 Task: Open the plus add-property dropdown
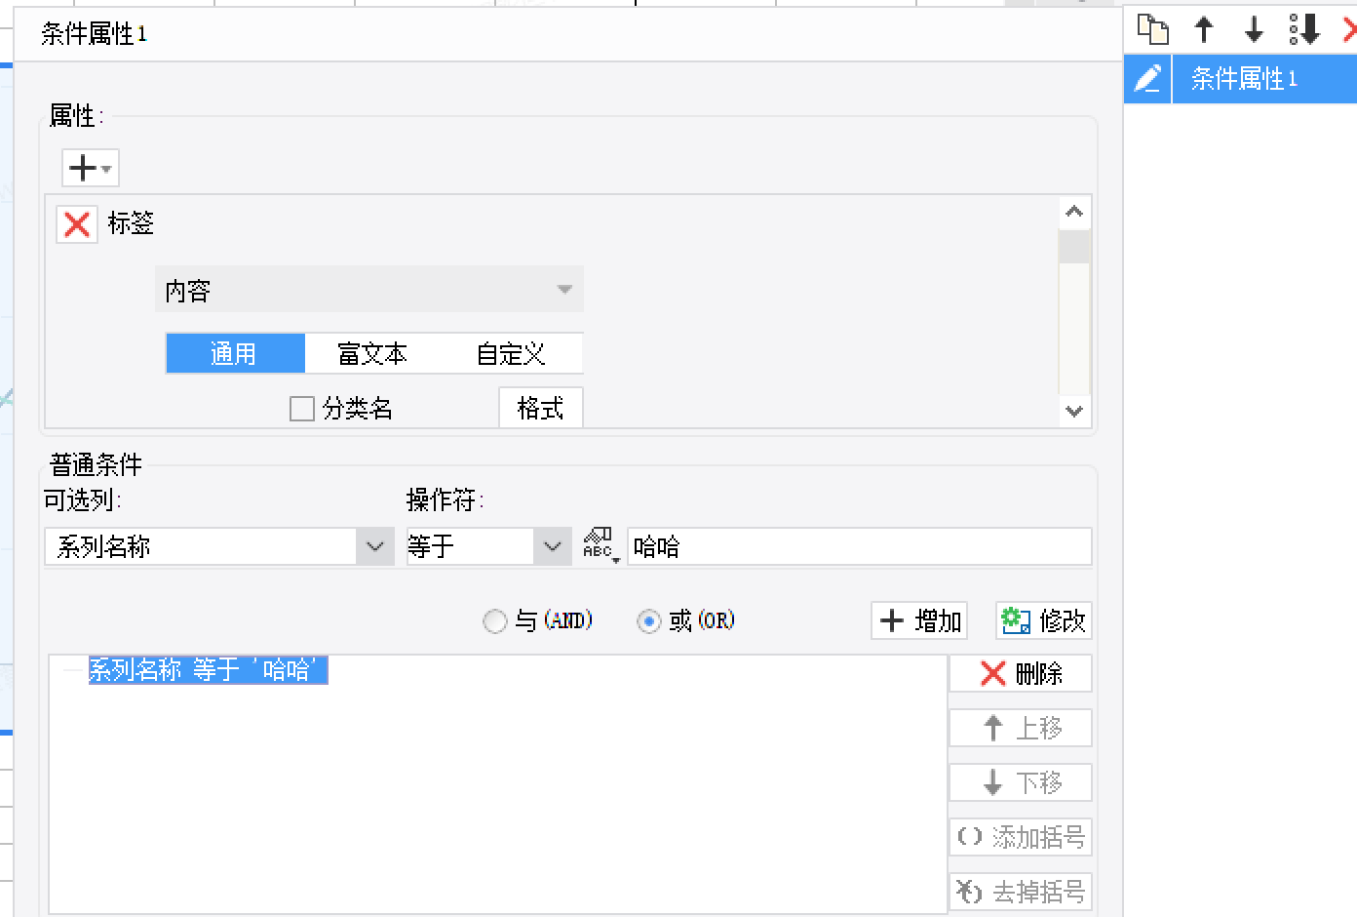(x=91, y=168)
